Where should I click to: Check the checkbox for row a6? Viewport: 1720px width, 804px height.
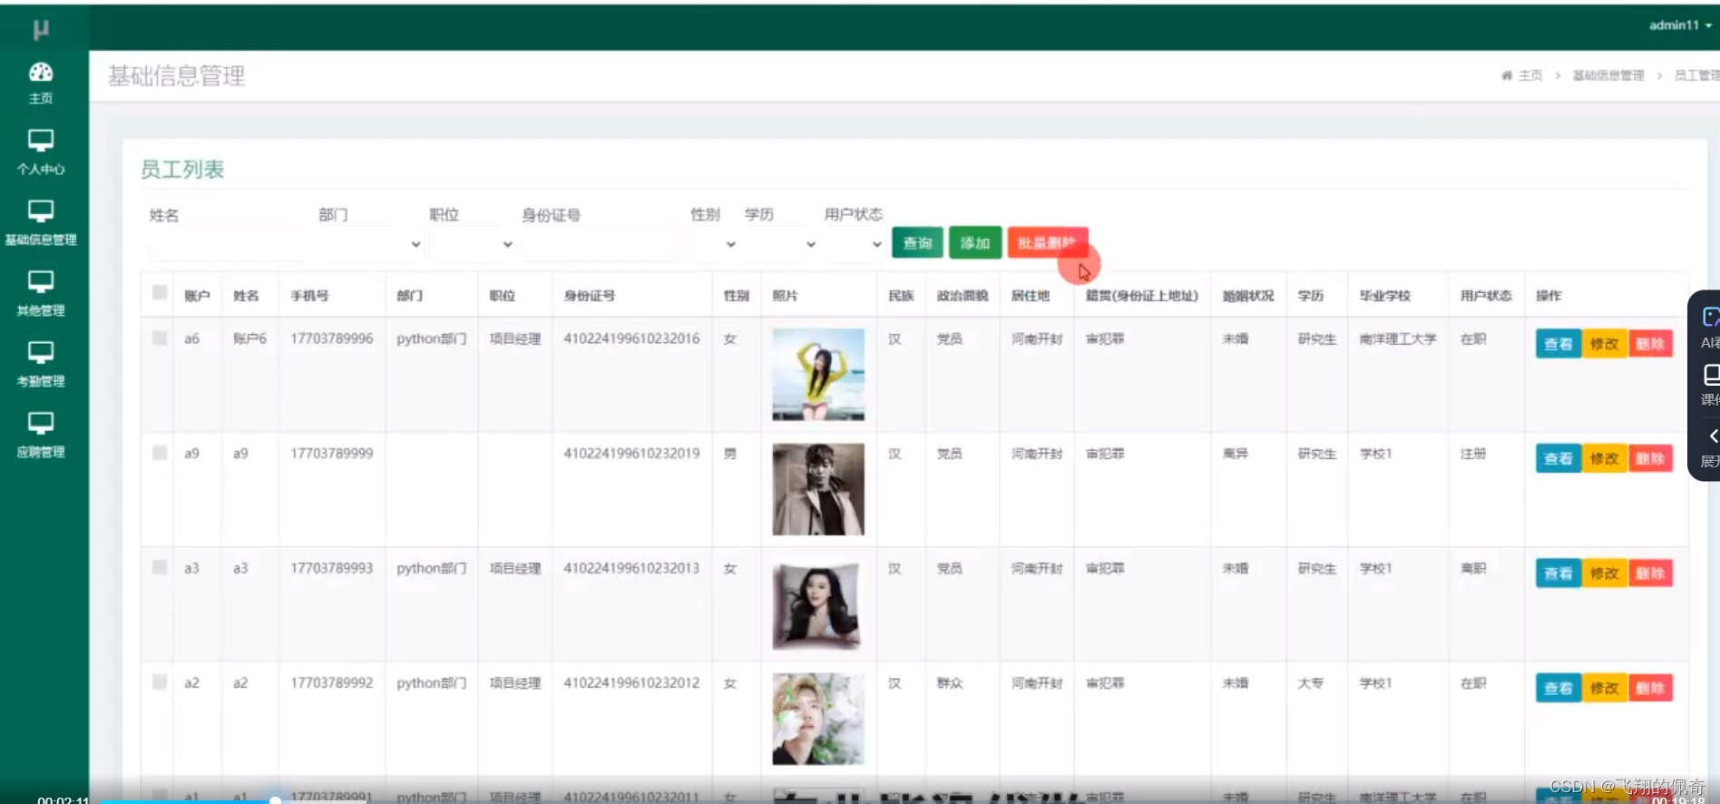tap(160, 338)
